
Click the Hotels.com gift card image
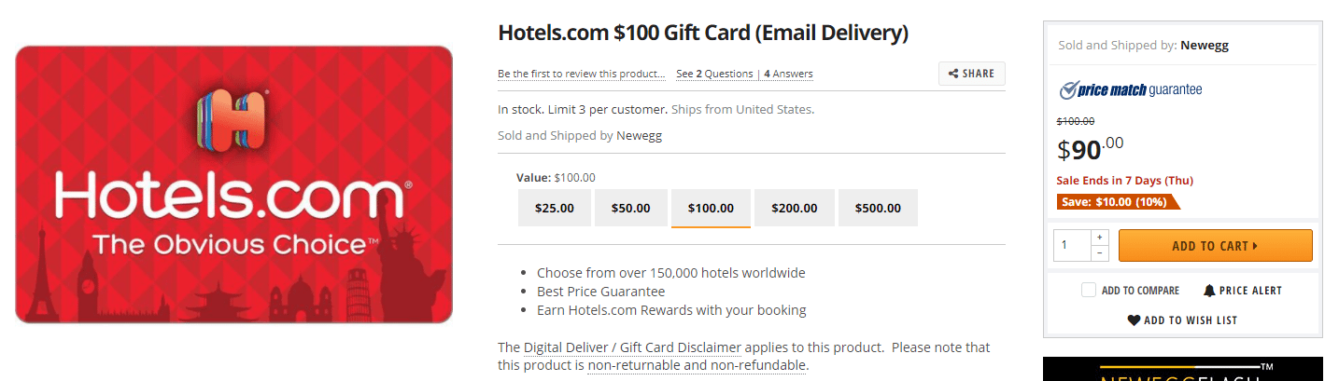(233, 184)
